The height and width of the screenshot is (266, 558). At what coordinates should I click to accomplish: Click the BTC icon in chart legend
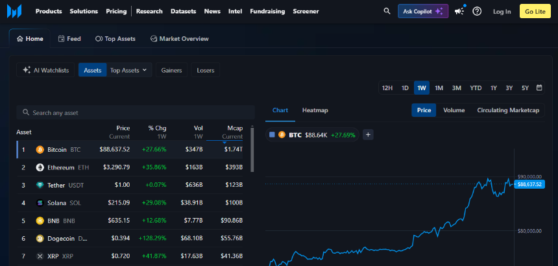[282, 135]
